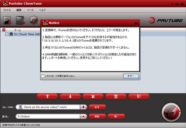Image resolution: width=186 pixels, height=128 pixels.
Task: Click the ネーム column header
Action: 18,30
